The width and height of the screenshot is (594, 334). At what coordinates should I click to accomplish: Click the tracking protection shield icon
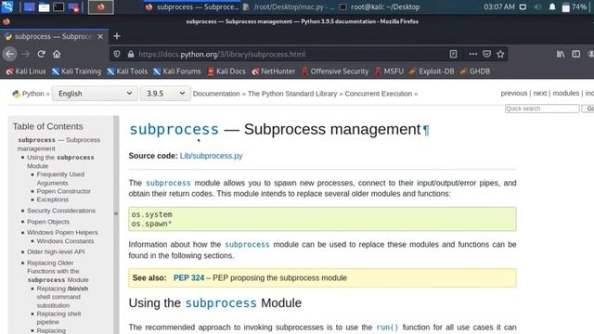coord(117,54)
